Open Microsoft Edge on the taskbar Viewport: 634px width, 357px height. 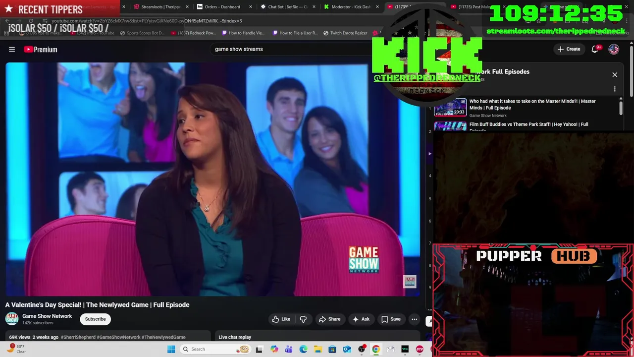coord(303,349)
